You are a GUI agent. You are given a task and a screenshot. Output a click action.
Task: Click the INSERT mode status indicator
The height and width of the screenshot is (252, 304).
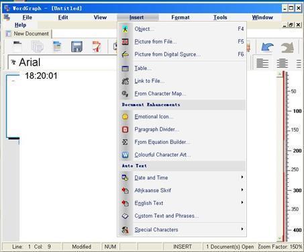(183, 247)
